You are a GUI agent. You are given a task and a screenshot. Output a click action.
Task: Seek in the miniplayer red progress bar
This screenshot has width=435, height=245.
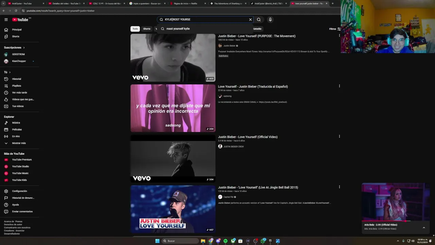click(396, 221)
